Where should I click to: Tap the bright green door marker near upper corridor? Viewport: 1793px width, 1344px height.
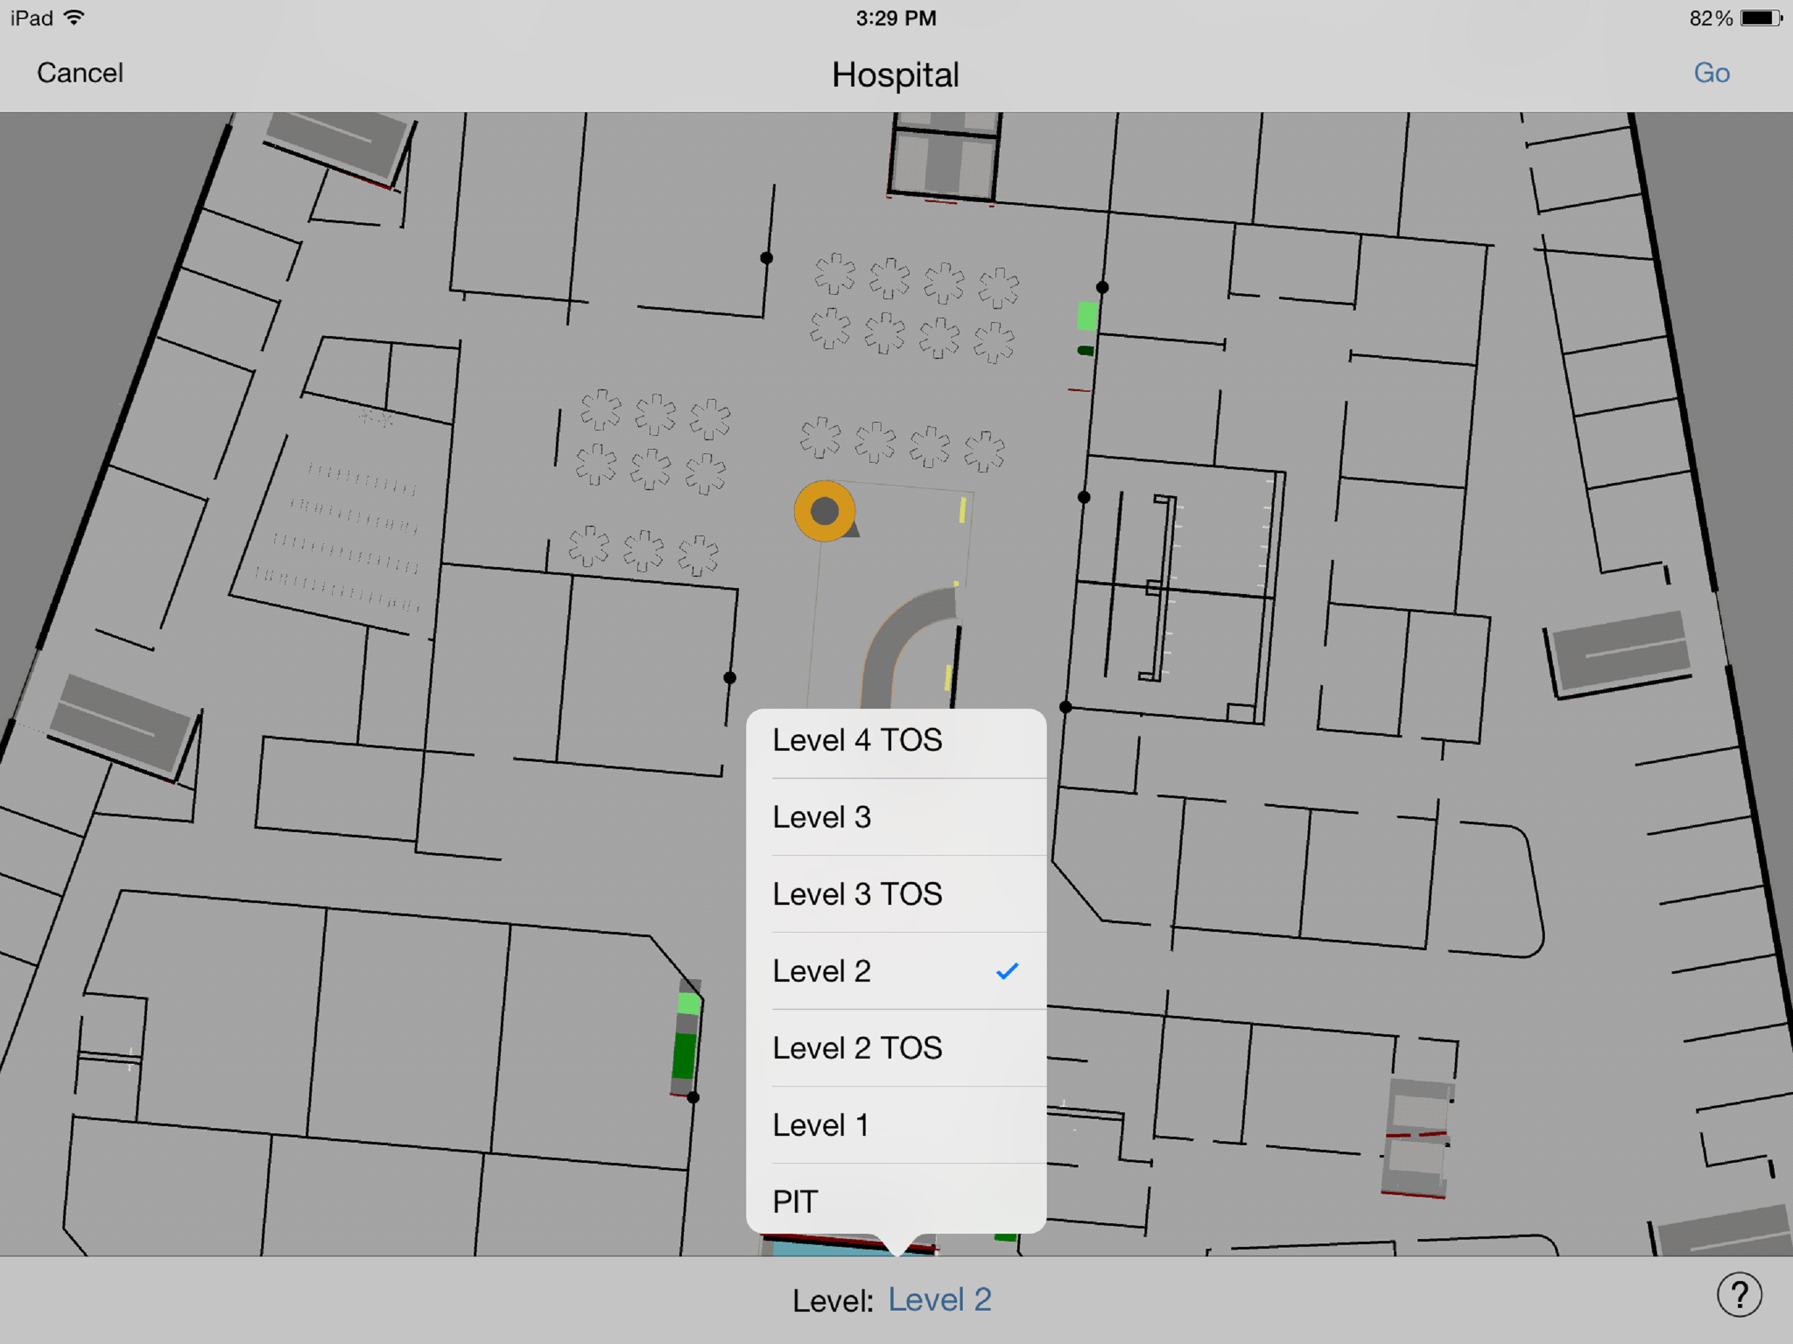pos(1087,316)
